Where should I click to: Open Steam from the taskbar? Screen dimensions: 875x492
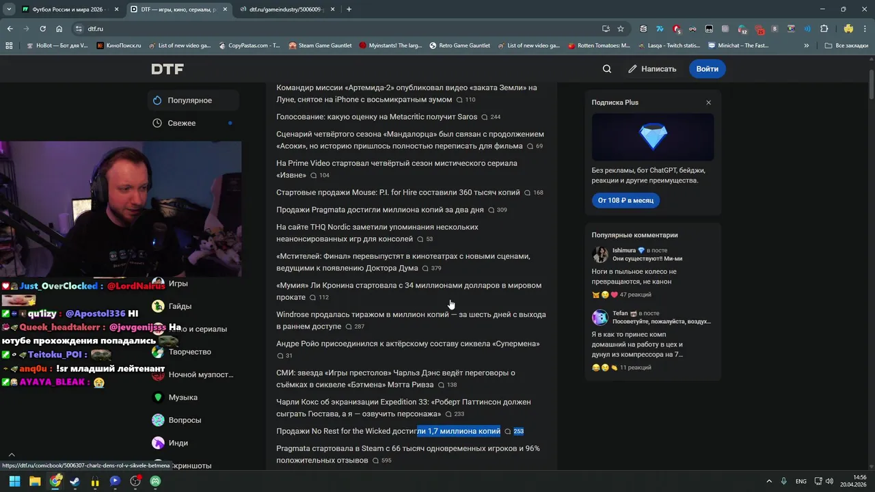[75, 481]
